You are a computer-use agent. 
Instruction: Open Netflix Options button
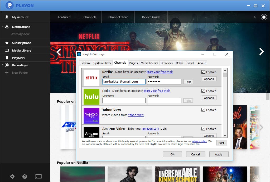[x=209, y=79]
